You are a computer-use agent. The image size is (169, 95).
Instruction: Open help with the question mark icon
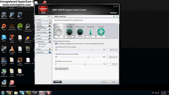click(x=117, y=16)
